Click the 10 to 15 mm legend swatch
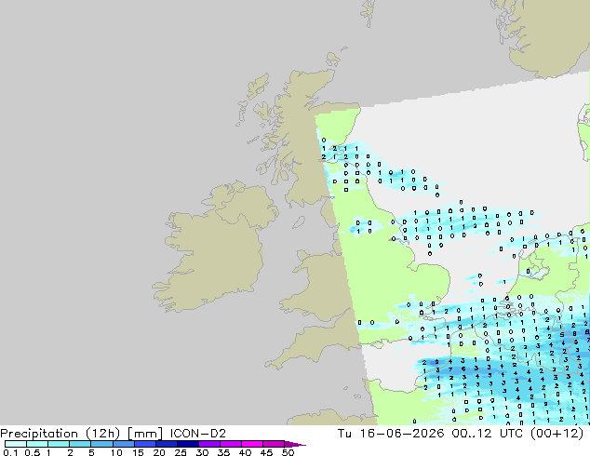The width and height of the screenshot is (590, 456). [123, 444]
